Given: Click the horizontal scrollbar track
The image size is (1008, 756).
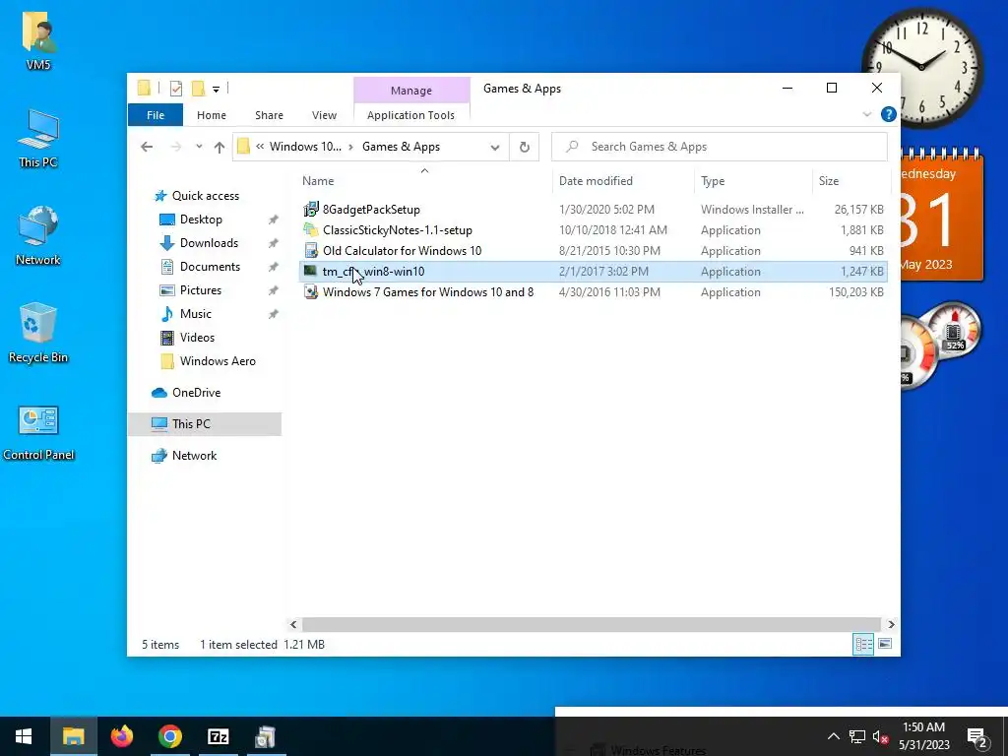Looking at the screenshot, I should 591,625.
